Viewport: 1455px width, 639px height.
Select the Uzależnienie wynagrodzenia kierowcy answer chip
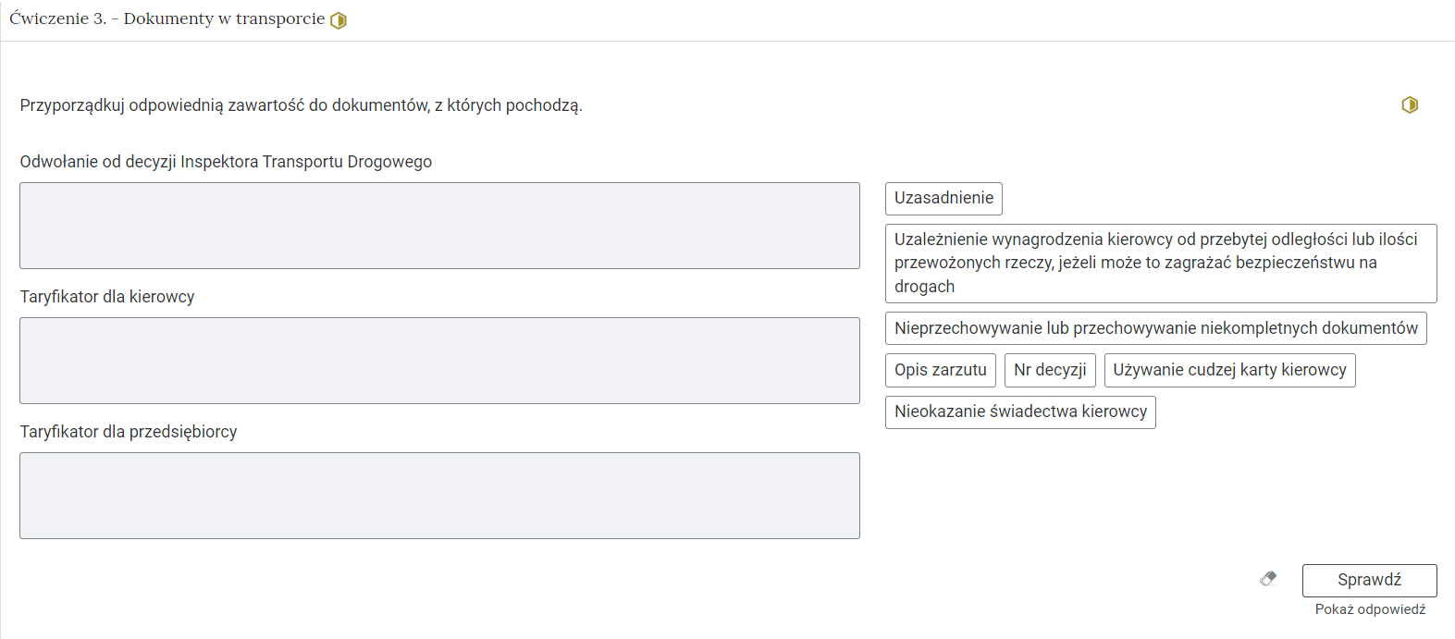1160,264
